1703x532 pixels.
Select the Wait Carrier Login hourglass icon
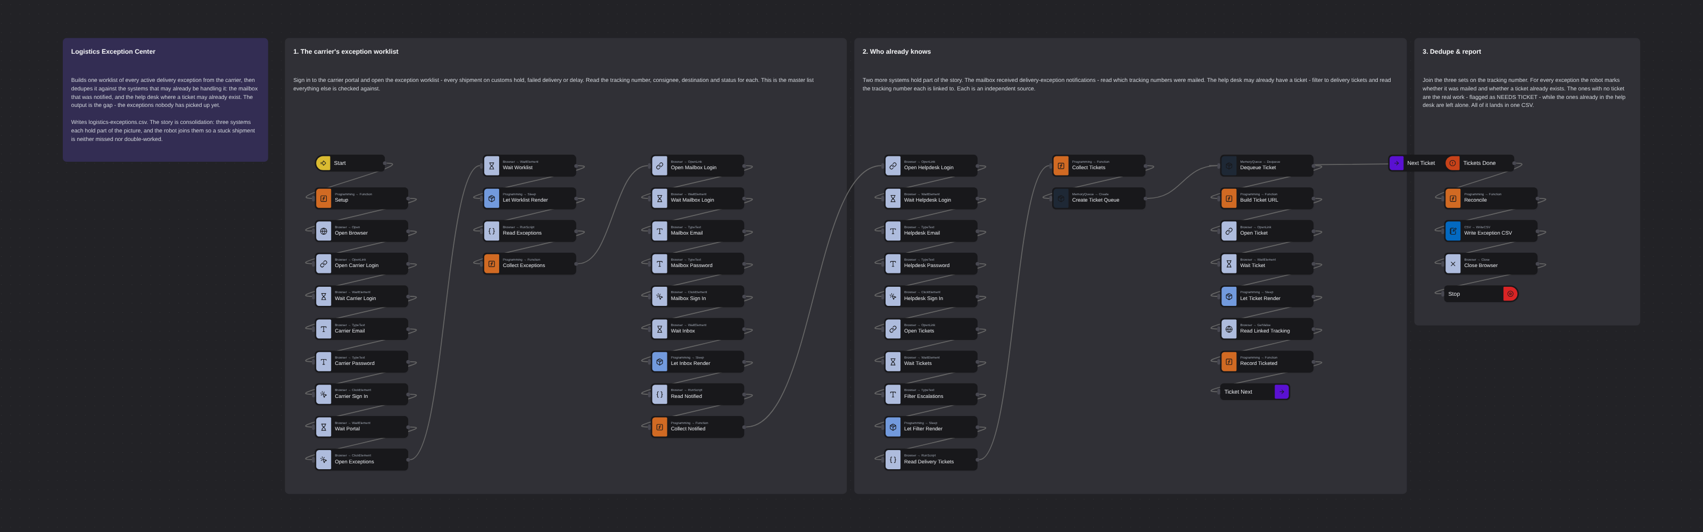(x=323, y=297)
